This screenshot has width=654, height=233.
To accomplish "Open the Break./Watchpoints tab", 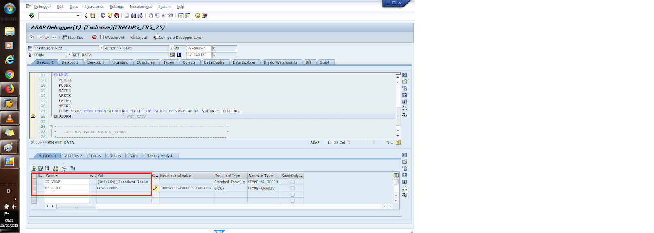I will (x=280, y=62).
